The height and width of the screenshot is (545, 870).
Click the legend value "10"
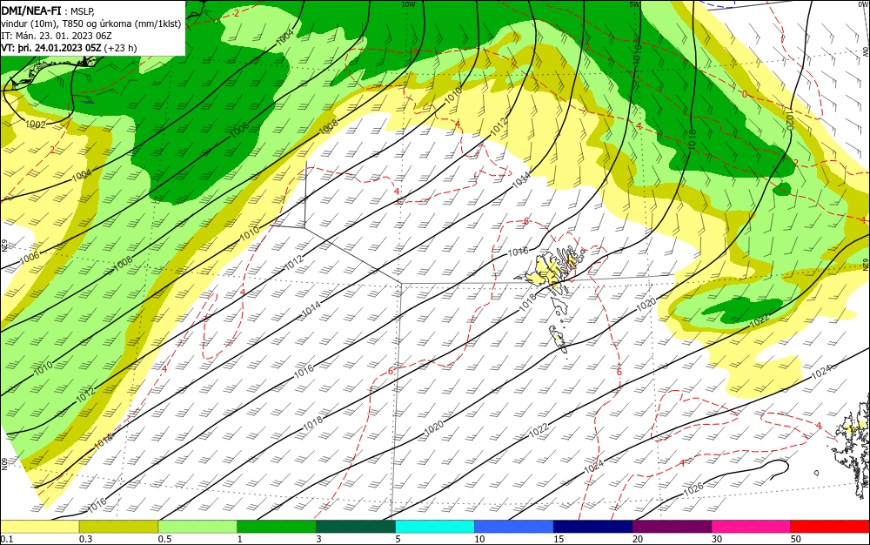point(479,539)
